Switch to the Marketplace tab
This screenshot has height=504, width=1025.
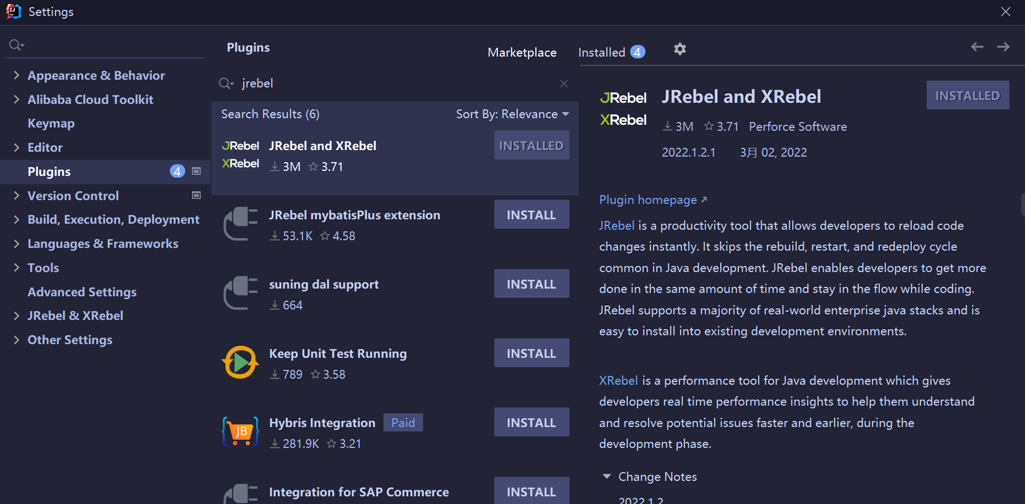pos(522,52)
